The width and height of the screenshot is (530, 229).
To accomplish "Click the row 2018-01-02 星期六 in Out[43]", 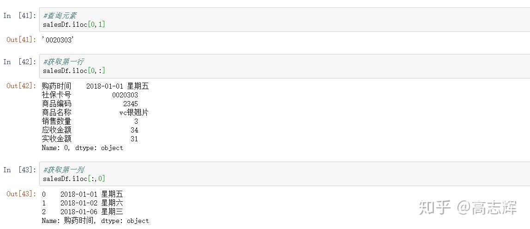I will click(x=83, y=203).
